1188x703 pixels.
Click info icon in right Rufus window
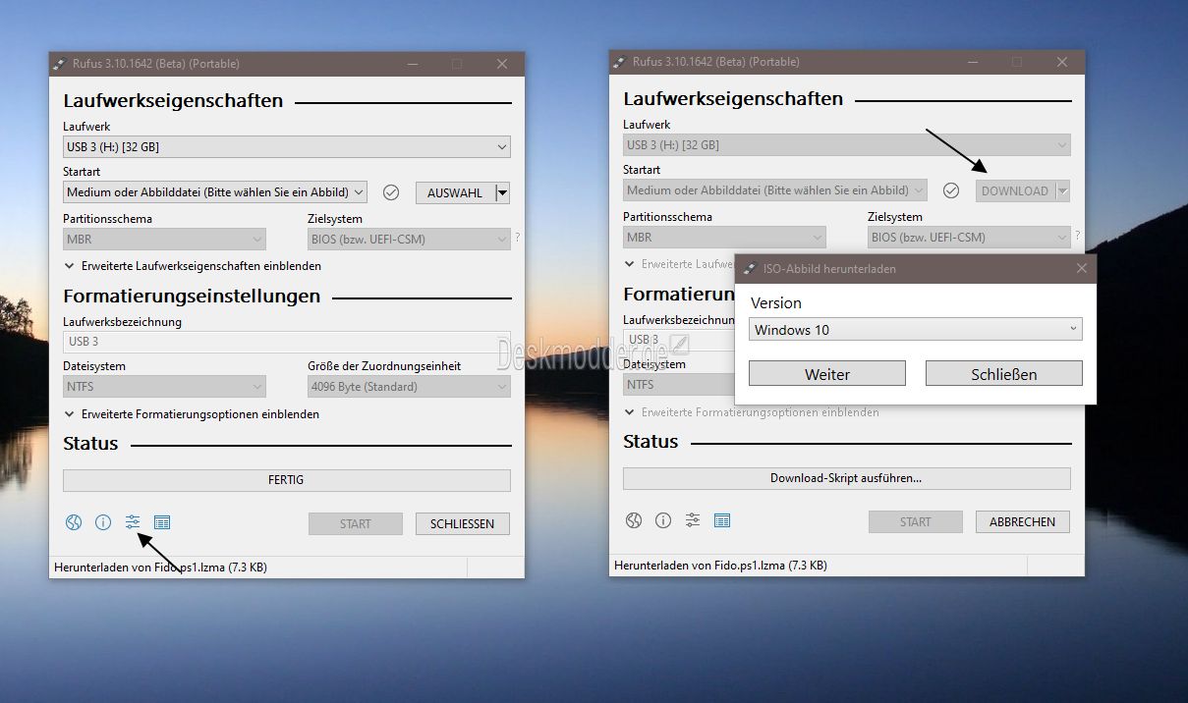663,520
